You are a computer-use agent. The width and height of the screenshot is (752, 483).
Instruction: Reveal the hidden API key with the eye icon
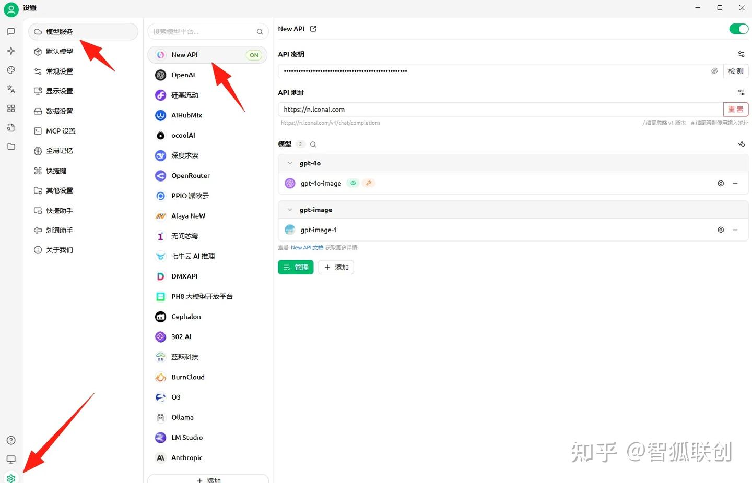pos(714,71)
